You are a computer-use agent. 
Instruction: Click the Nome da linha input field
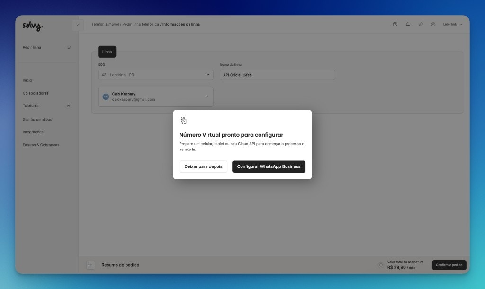pyautogui.click(x=277, y=75)
